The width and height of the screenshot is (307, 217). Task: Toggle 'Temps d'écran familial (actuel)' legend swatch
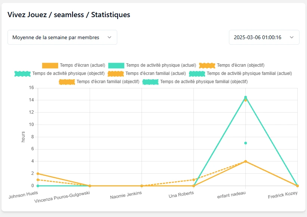click(x=116, y=73)
